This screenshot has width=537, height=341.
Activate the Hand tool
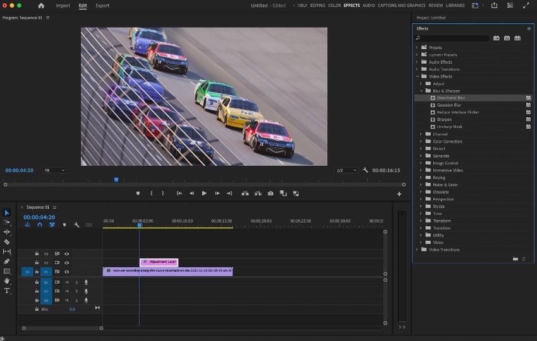tap(7, 280)
